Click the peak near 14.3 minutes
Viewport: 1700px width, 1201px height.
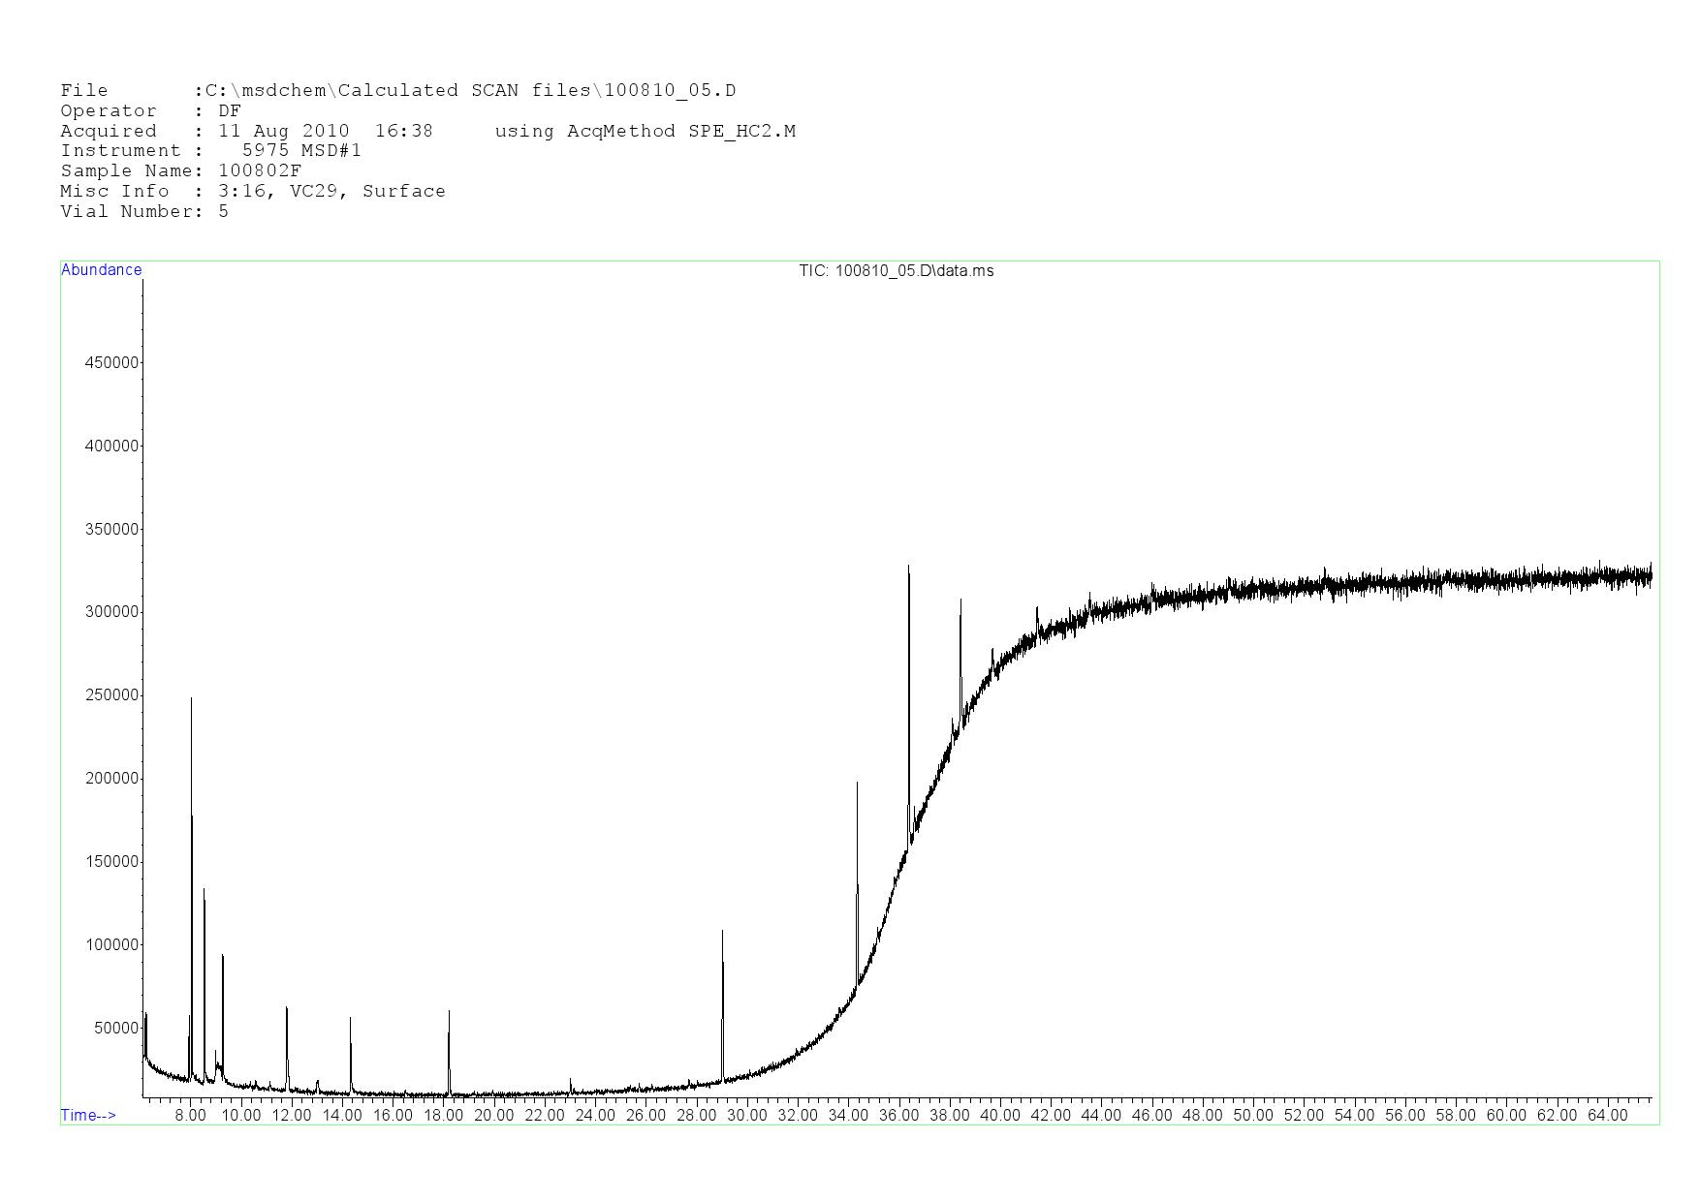click(350, 1021)
